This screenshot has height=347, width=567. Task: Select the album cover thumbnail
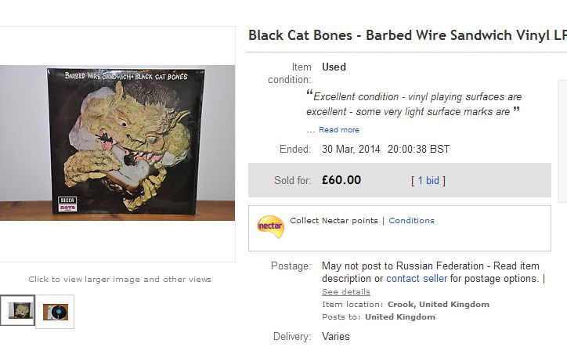20,311
